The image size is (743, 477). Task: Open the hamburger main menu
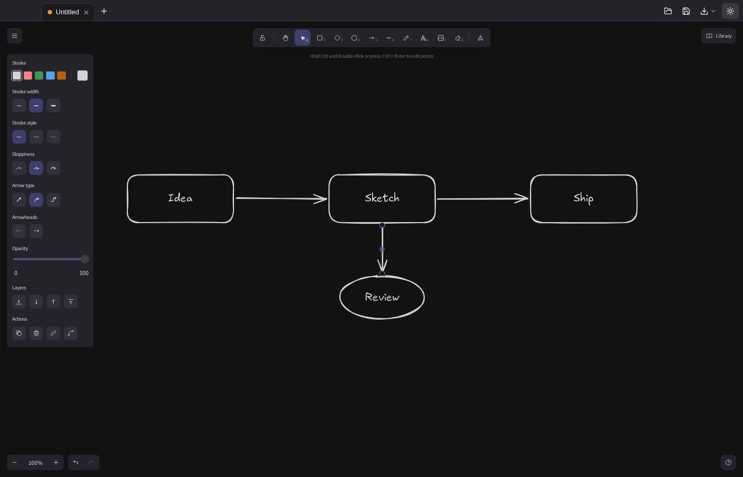click(x=14, y=36)
